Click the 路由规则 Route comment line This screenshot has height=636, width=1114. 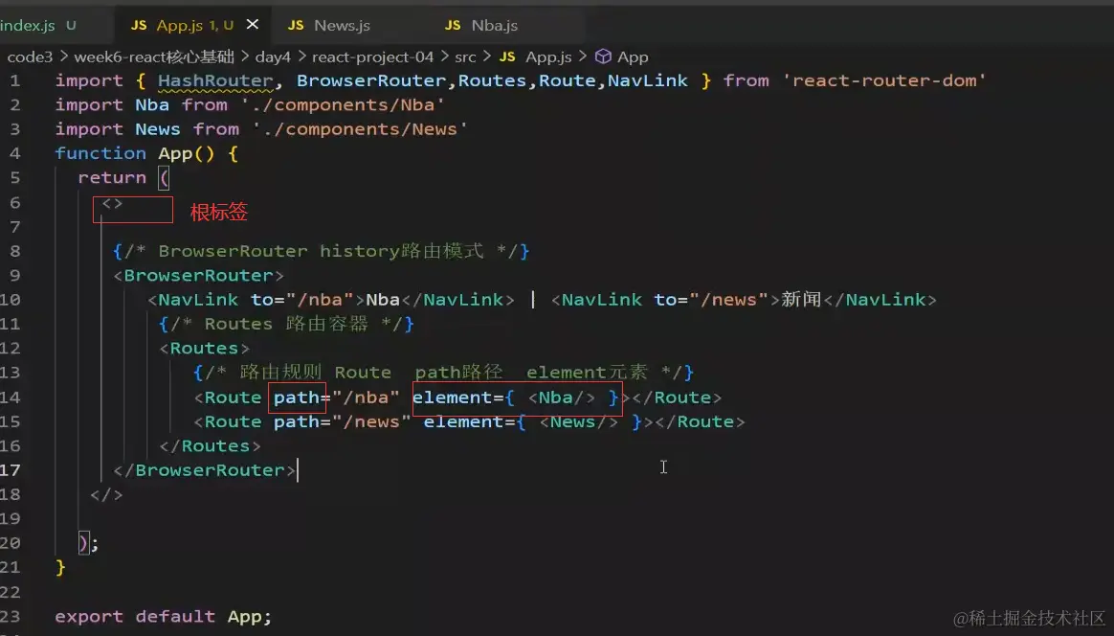pyautogui.click(x=443, y=372)
